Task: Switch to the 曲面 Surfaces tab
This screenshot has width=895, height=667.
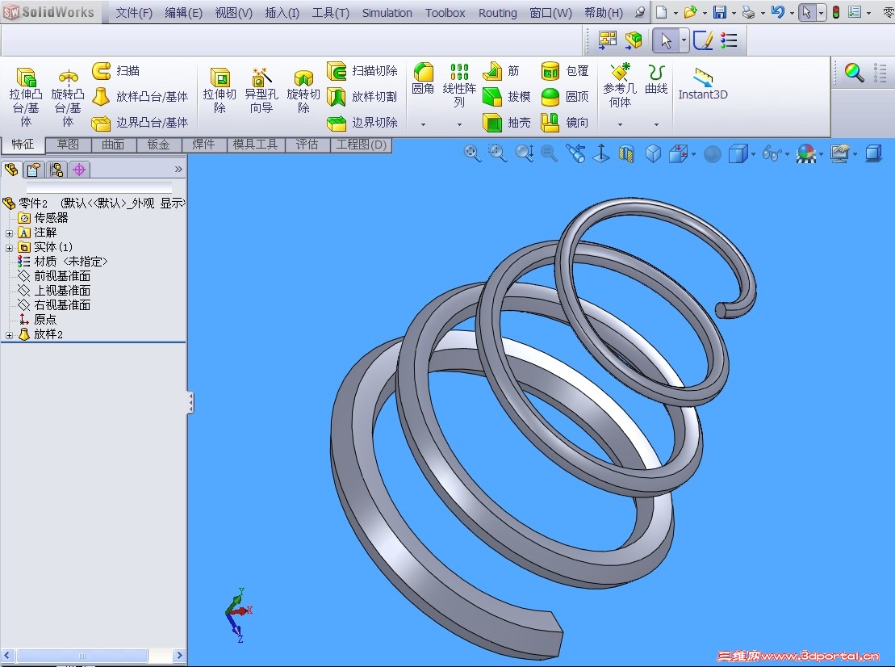Action: tap(113, 145)
